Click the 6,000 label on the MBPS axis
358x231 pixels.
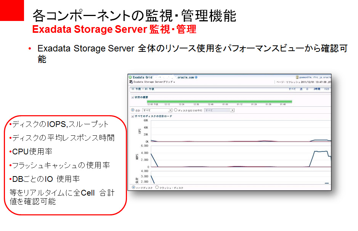145,146
